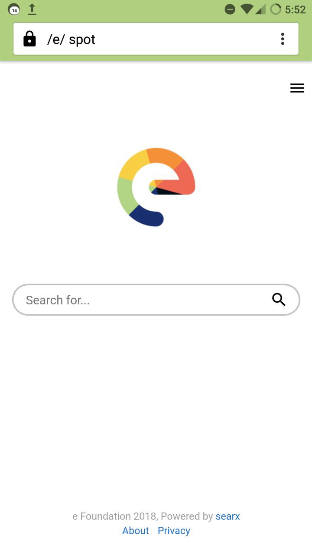This screenshot has height=555, width=312.
Task: Click the red-coral segment of the e logo
Action: [x=182, y=180]
